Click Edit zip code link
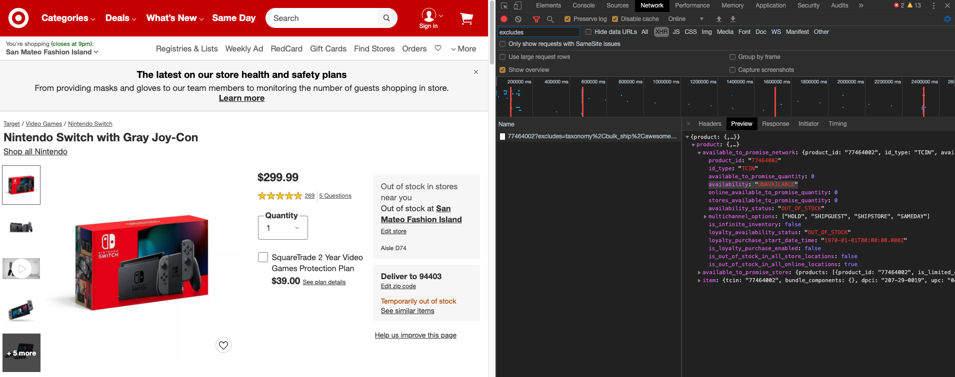 click(x=398, y=286)
